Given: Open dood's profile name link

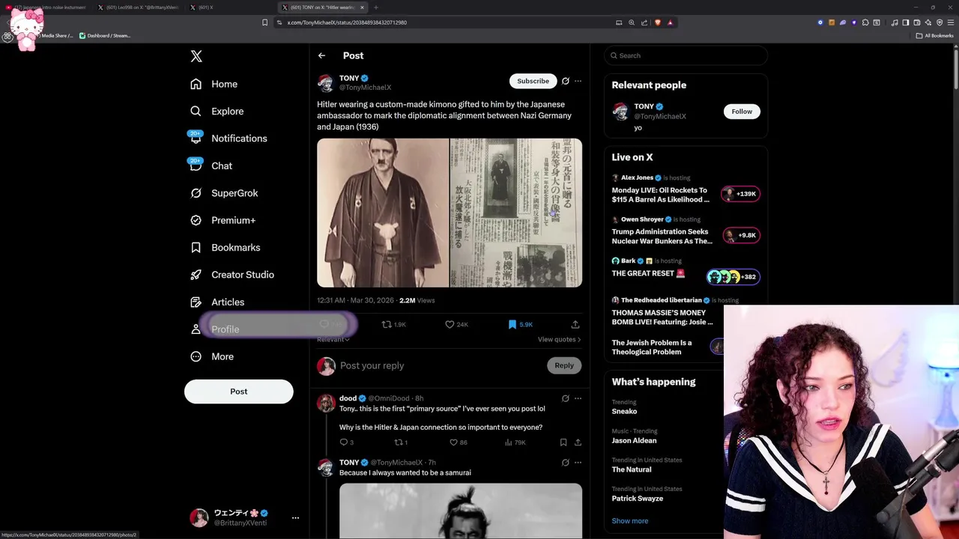Looking at the screenshot, I should tap(348, 398).
